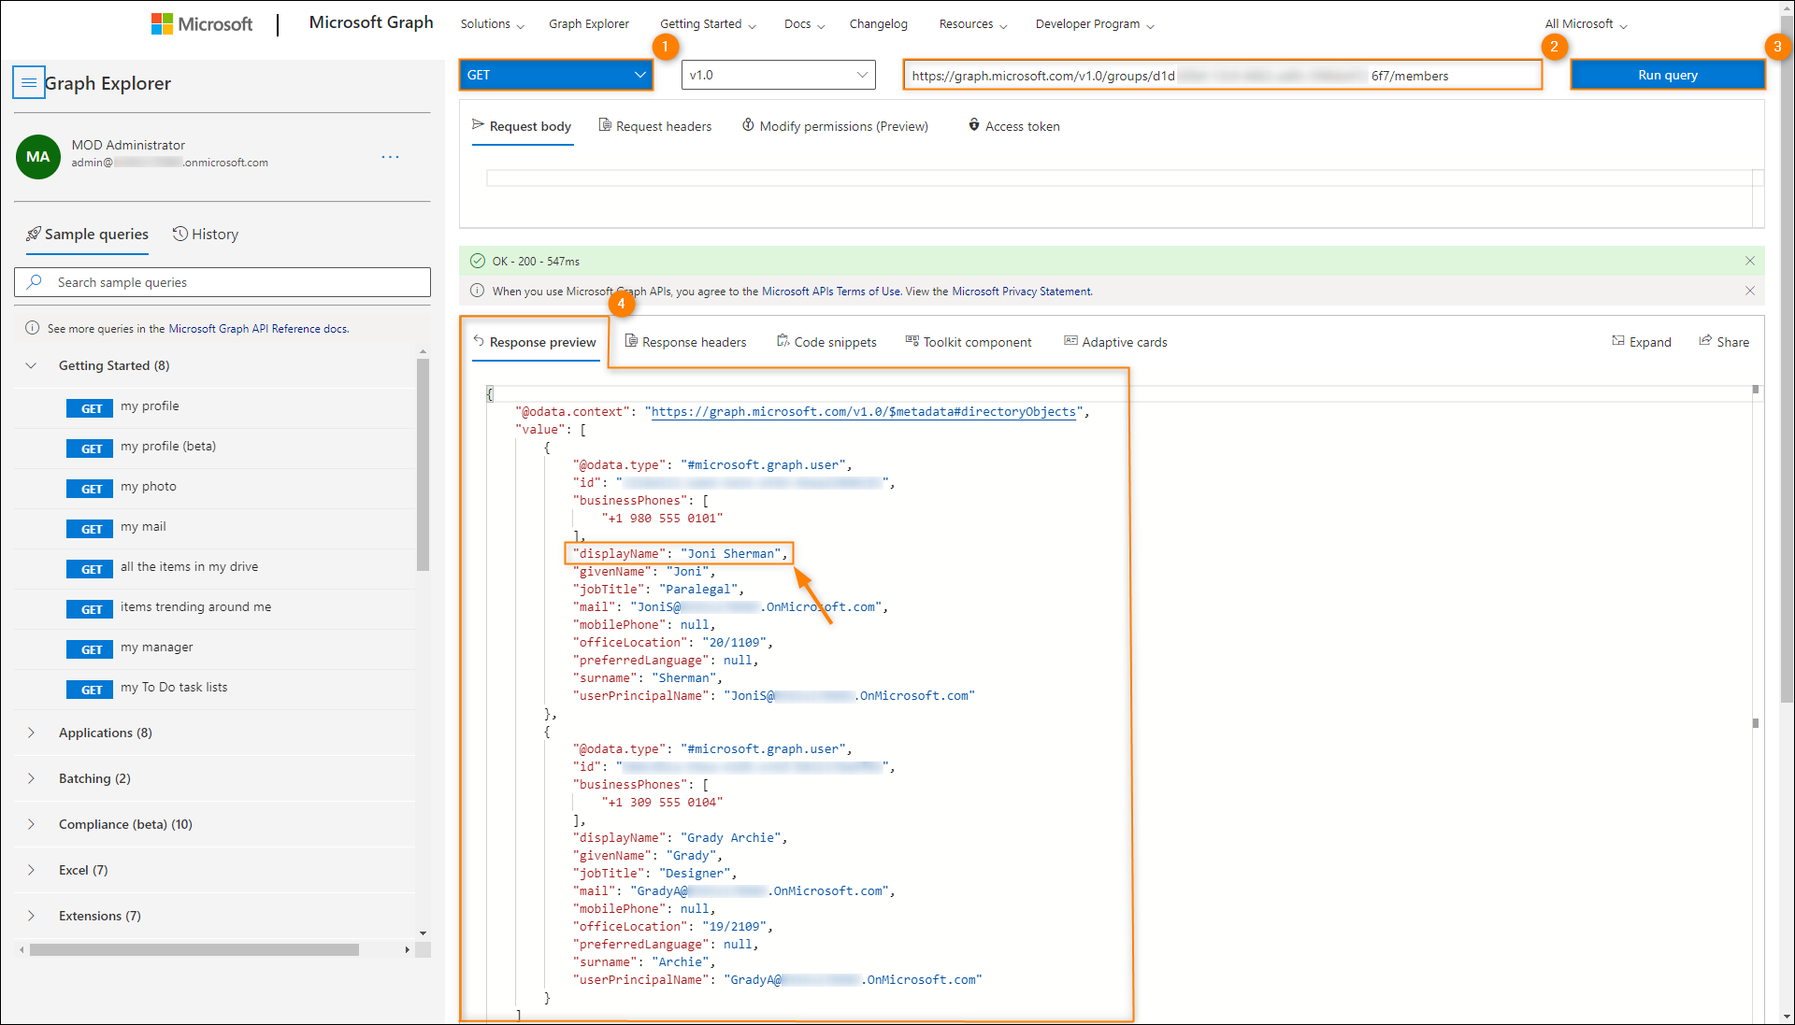Dismiss the OK 200 status message
1795x1025 pixels.
[1750, 261]
